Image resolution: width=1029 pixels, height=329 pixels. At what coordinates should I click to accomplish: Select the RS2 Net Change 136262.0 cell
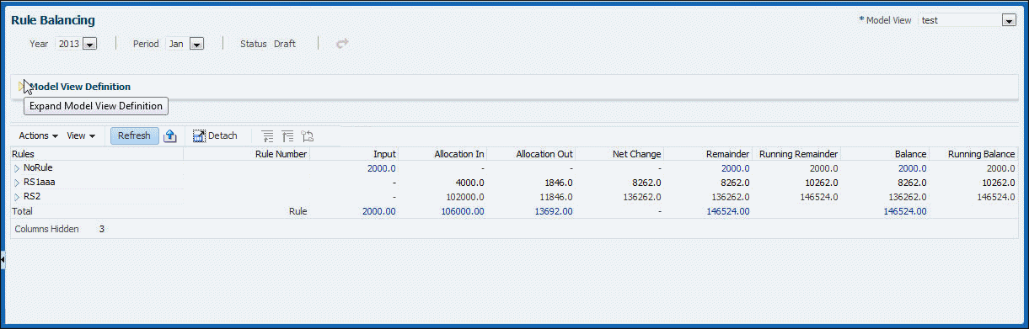click(641, 197)
